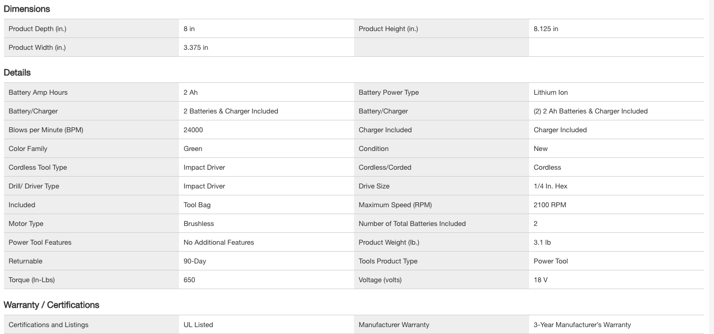714x334 pixels.
Task: Click the 8.125 in product height value
Action: click(546, 29)
